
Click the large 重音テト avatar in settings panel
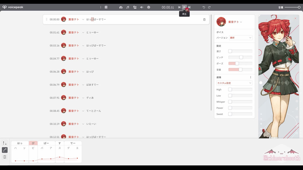click(x=221, y=22)
